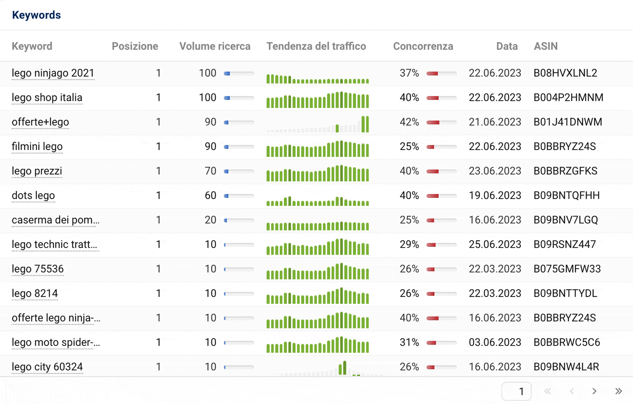The height and width of the screenshot is (404, 633).
Task: Open keyword link offerte+lego
Action: 40,122
